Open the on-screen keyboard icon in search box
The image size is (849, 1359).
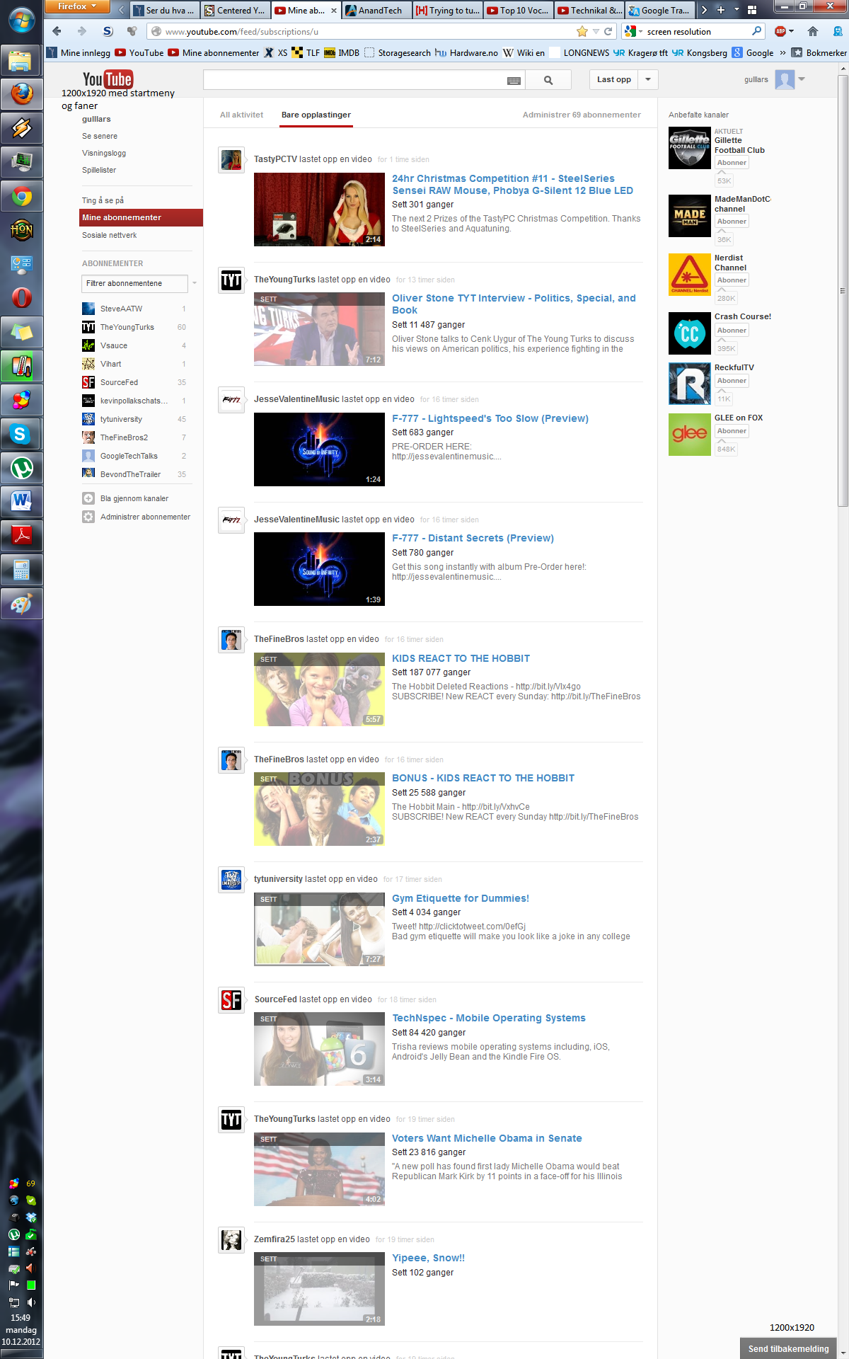pyautogui.click(x=514, y=81)
